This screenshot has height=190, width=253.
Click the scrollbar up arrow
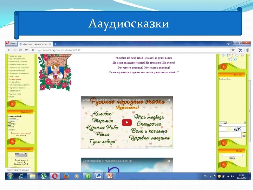(250, 55)
